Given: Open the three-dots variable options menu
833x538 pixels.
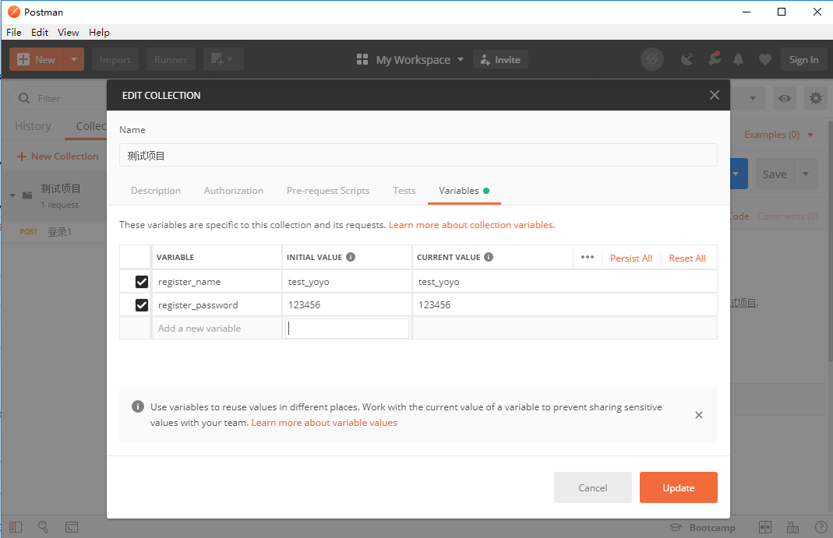Looking at the screenshot, I should (x=588, y=258).
